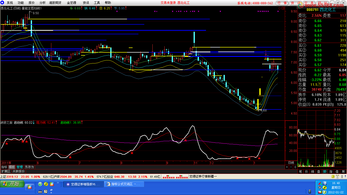This screenshot has width=347, height=195.
Task: Click the diamond icon above the price axis
Action: (280, 8)
